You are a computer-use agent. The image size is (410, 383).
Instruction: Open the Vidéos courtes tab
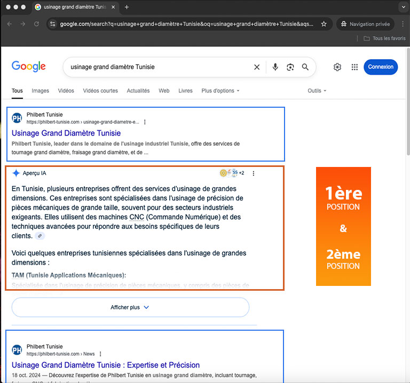[100, 91]
